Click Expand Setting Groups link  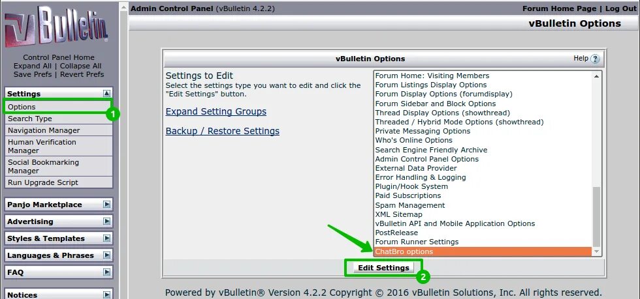coord(216,111)
